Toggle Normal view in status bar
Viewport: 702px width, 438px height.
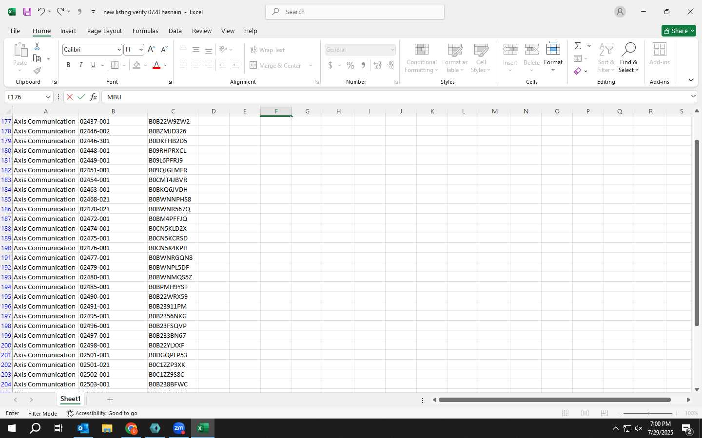[x=565, y=413]
